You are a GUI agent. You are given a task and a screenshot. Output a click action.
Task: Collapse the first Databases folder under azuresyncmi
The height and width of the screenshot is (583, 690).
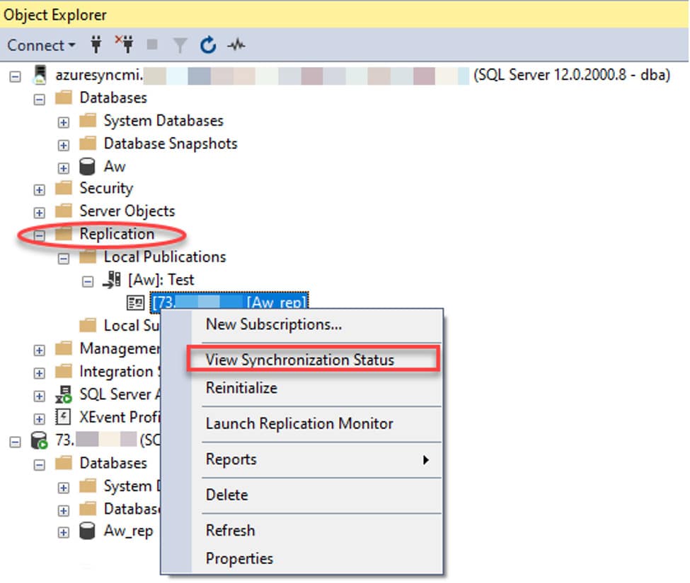tap(39, 100)
